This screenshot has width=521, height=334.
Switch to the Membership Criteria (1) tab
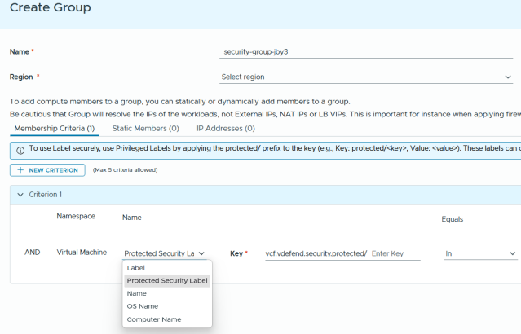click(x=55, y=129)
